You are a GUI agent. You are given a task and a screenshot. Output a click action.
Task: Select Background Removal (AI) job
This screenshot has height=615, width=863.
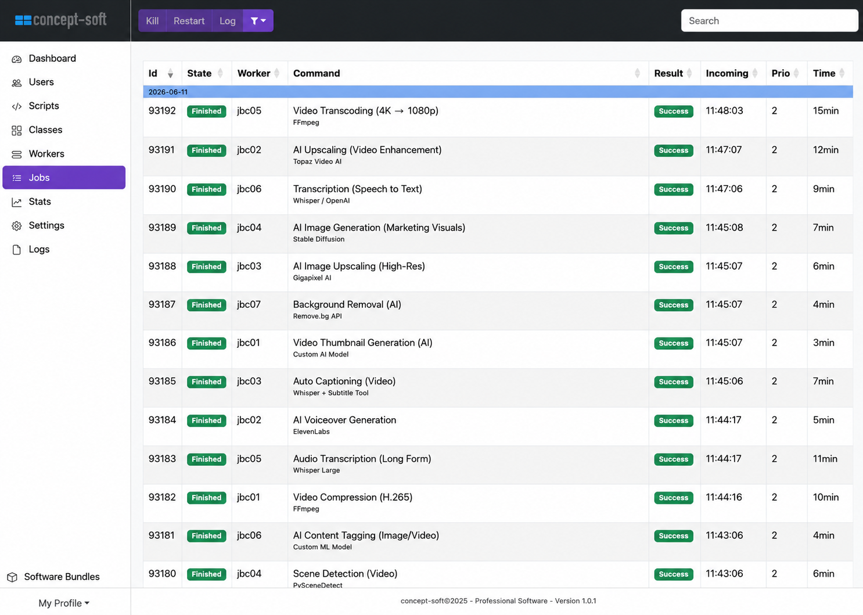(347, 304)
